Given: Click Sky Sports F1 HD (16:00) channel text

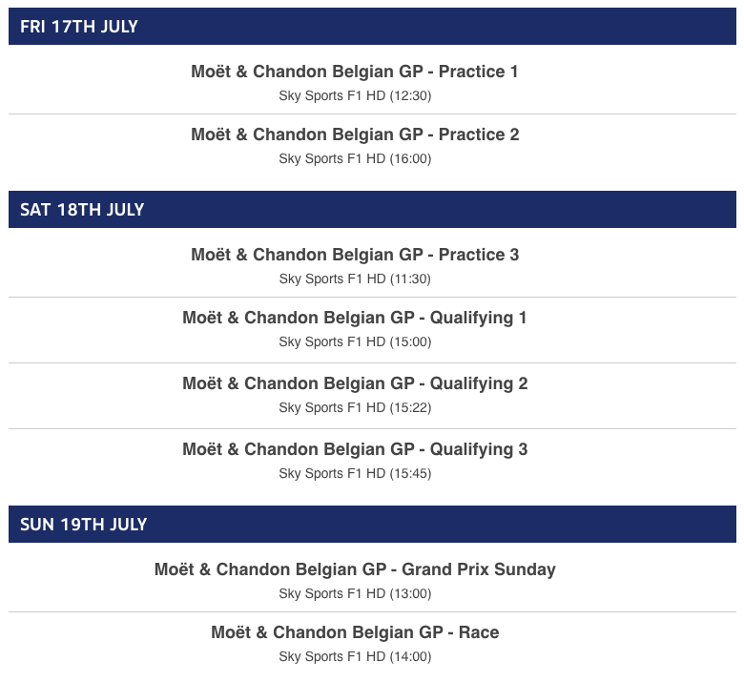Looking at the screenshot, I should (x=355, y=159).
